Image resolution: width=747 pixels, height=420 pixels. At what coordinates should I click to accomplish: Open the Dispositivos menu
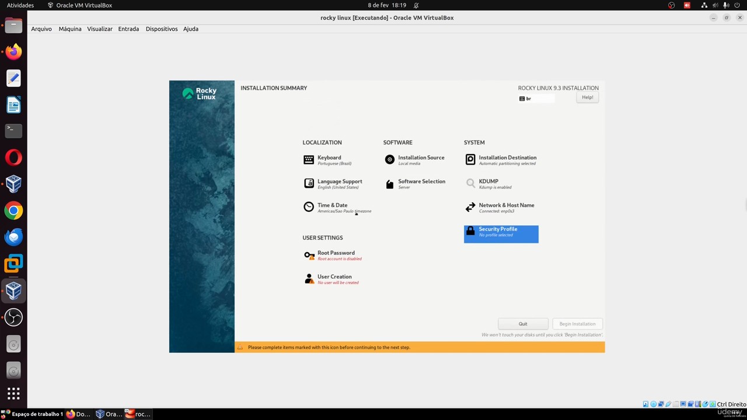coord(162,29)
